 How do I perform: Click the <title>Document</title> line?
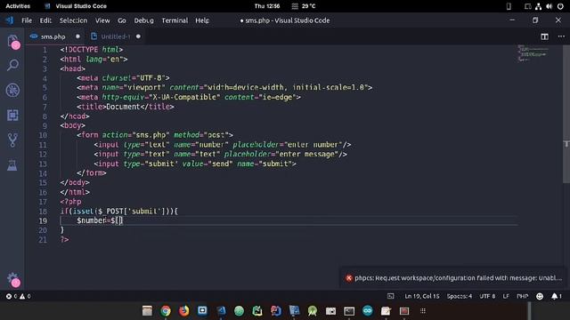(125, 107)
